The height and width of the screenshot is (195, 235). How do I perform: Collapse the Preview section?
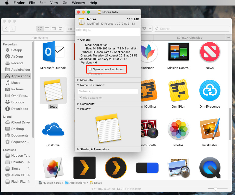78,109
